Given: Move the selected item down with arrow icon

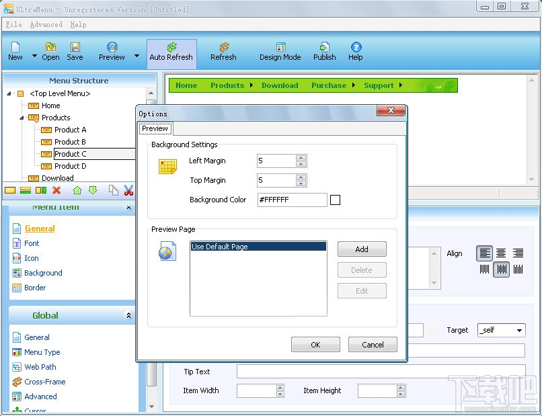Looking at the screenshot, I should point(92,190).
